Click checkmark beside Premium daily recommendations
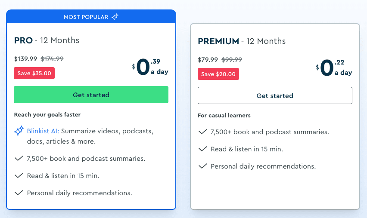367x218 pixels. 202,166
